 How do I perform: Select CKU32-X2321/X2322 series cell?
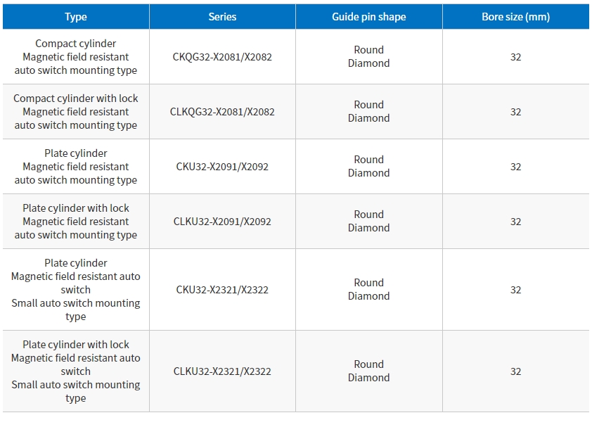pyautogui.click(x=222, y=290)
